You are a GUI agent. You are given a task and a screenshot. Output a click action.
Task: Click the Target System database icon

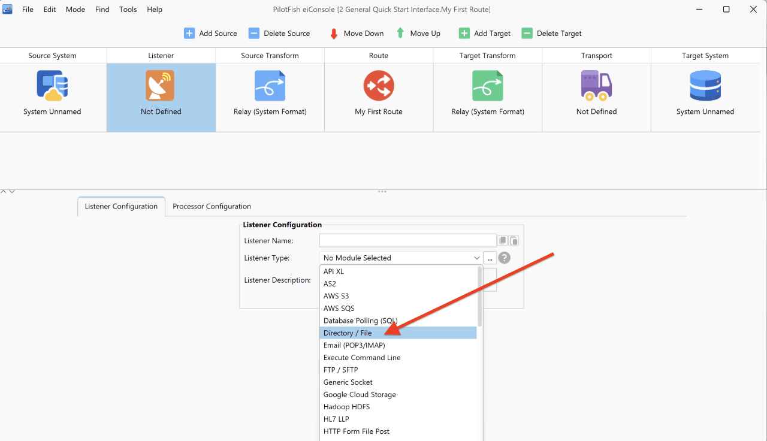pyautogui.click(x=705, y=86)
